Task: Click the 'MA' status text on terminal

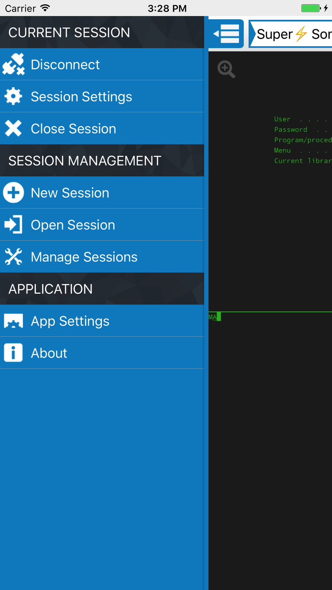Action: pyautogui.click(x=212, y=317)
